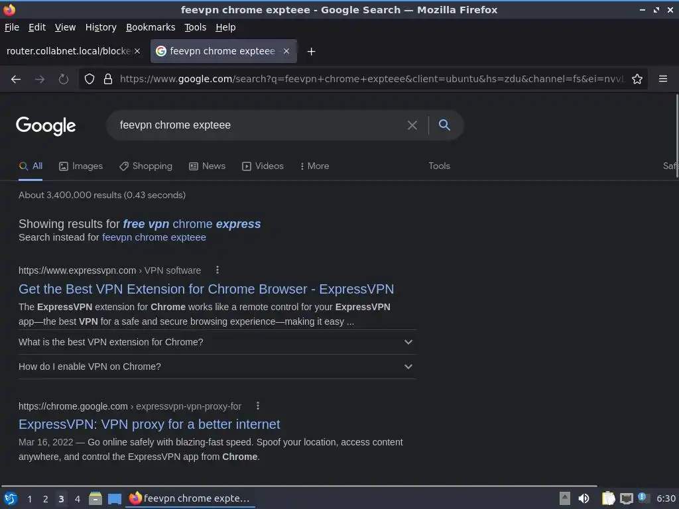Viewport: 679px width, 509px height.
Task: Open the Help menu
Action: [x=225, y=27]
